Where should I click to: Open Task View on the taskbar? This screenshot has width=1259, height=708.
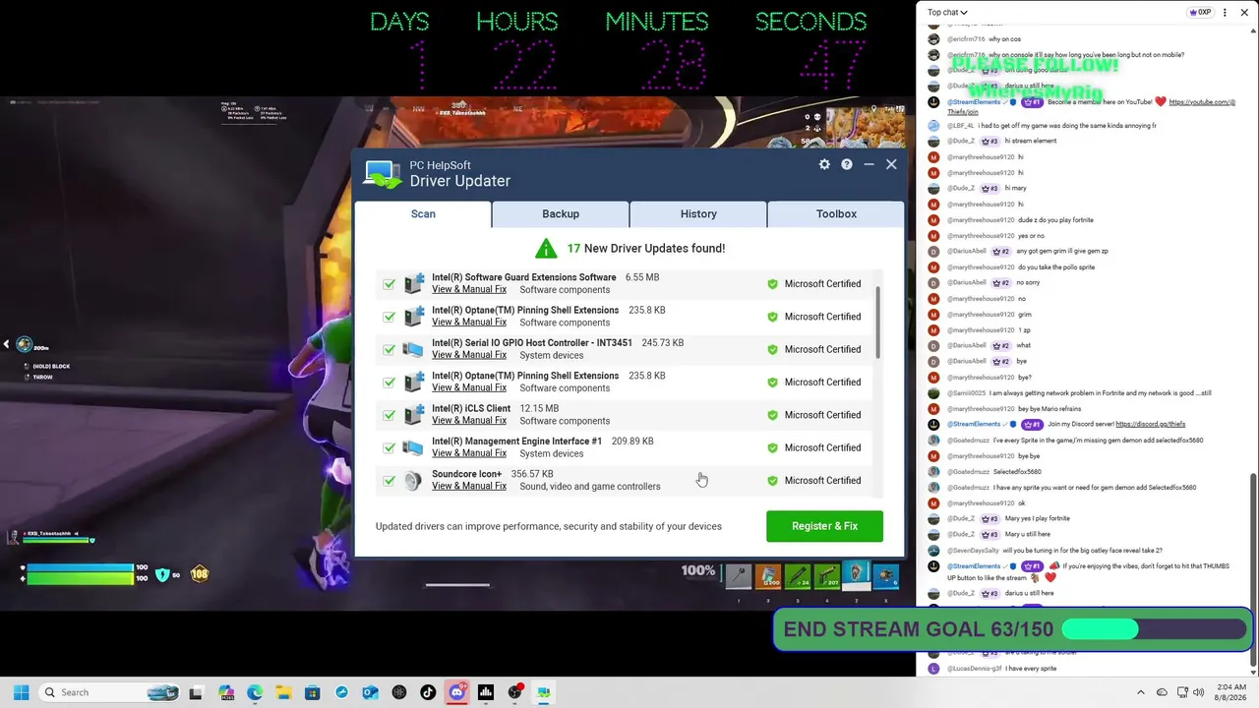tap(196, 692)
